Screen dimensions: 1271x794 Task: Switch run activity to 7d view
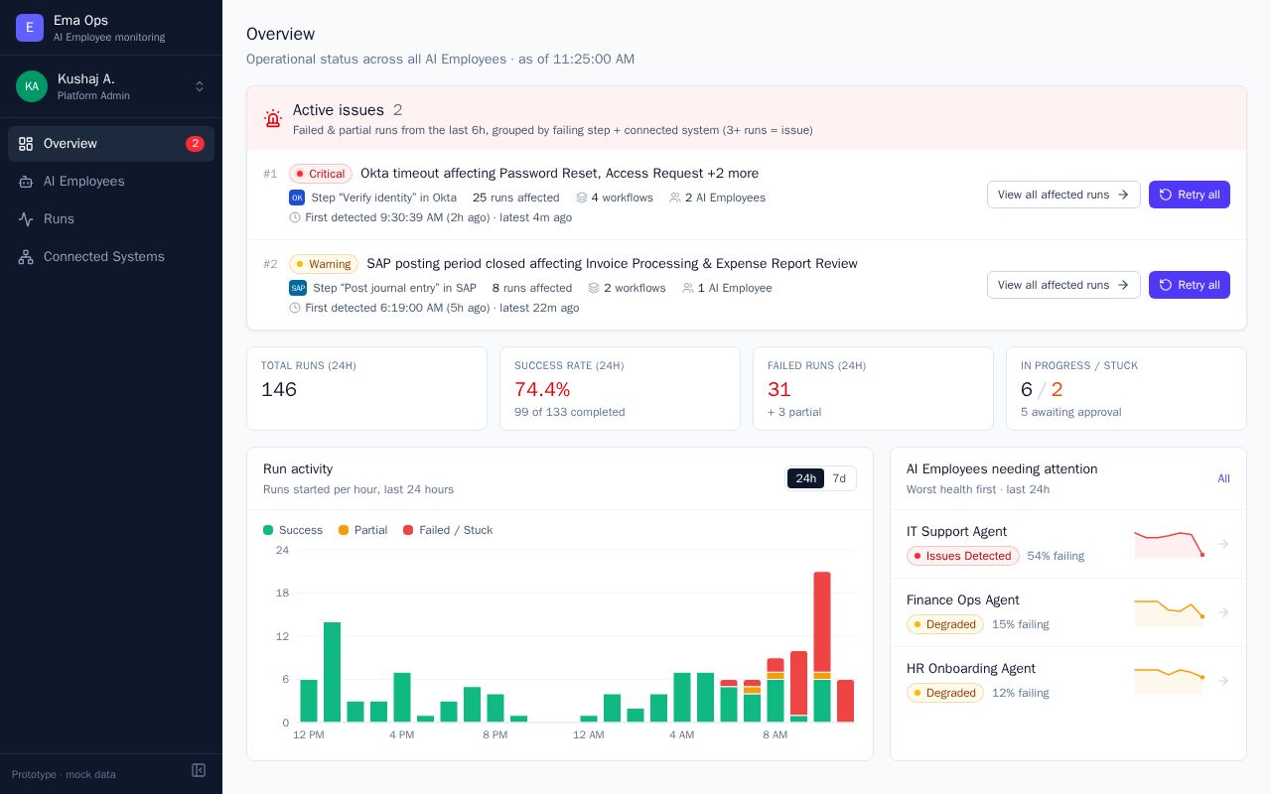[x=839, y=478]
